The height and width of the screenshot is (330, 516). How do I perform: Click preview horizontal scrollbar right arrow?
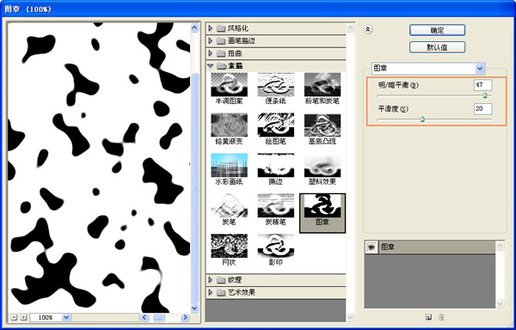click(x=185, y=317)
